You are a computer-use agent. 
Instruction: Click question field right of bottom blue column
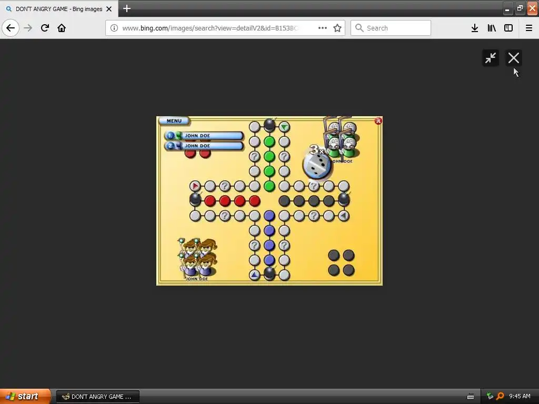(x=284, y=245)
